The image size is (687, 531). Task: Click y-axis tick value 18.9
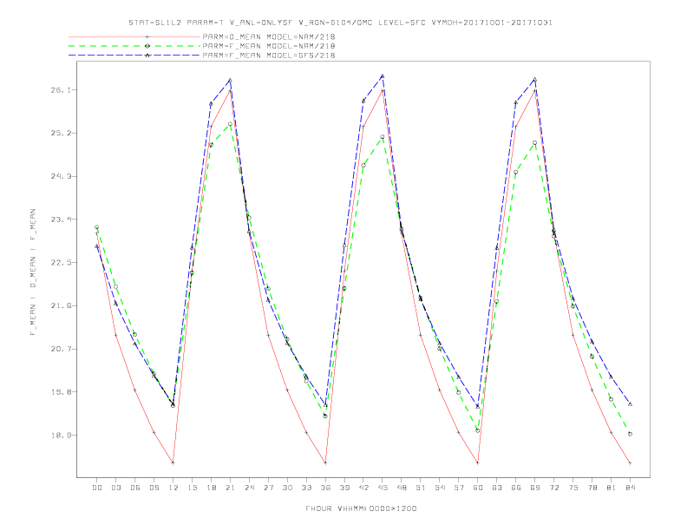coord(60,435)
